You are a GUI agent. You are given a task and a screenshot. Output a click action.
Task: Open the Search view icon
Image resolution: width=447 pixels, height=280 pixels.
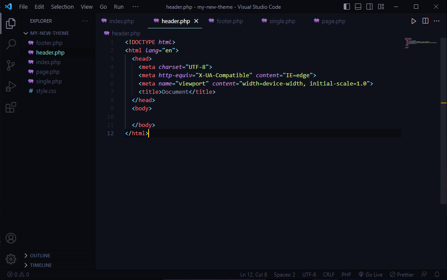pos(10,44)
